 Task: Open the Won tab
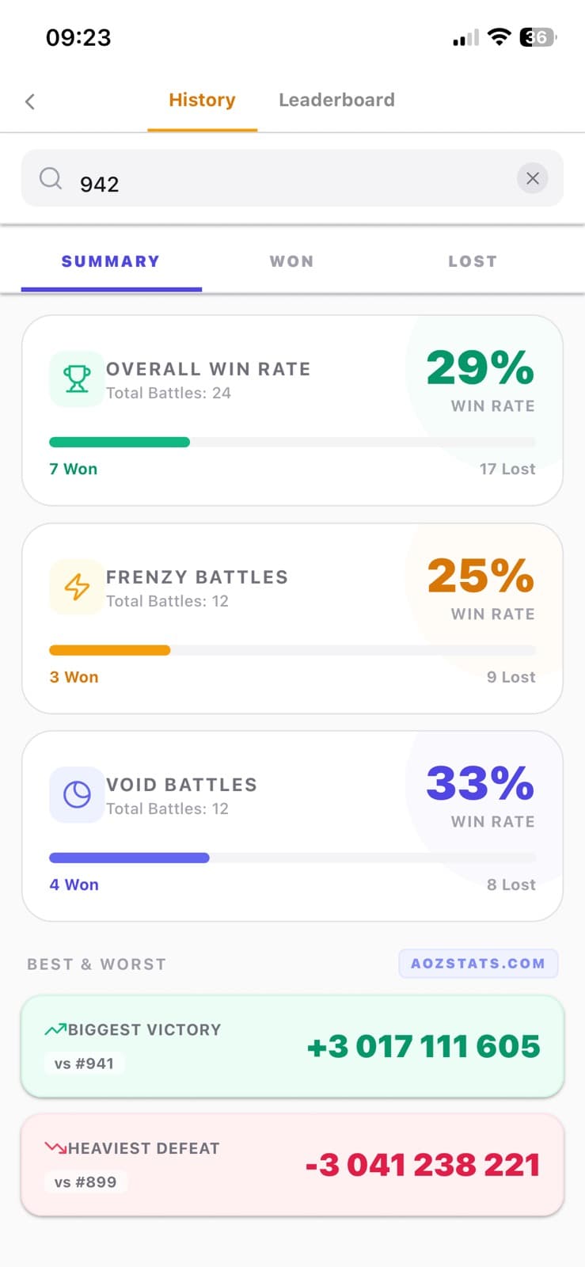click(292, 262)
